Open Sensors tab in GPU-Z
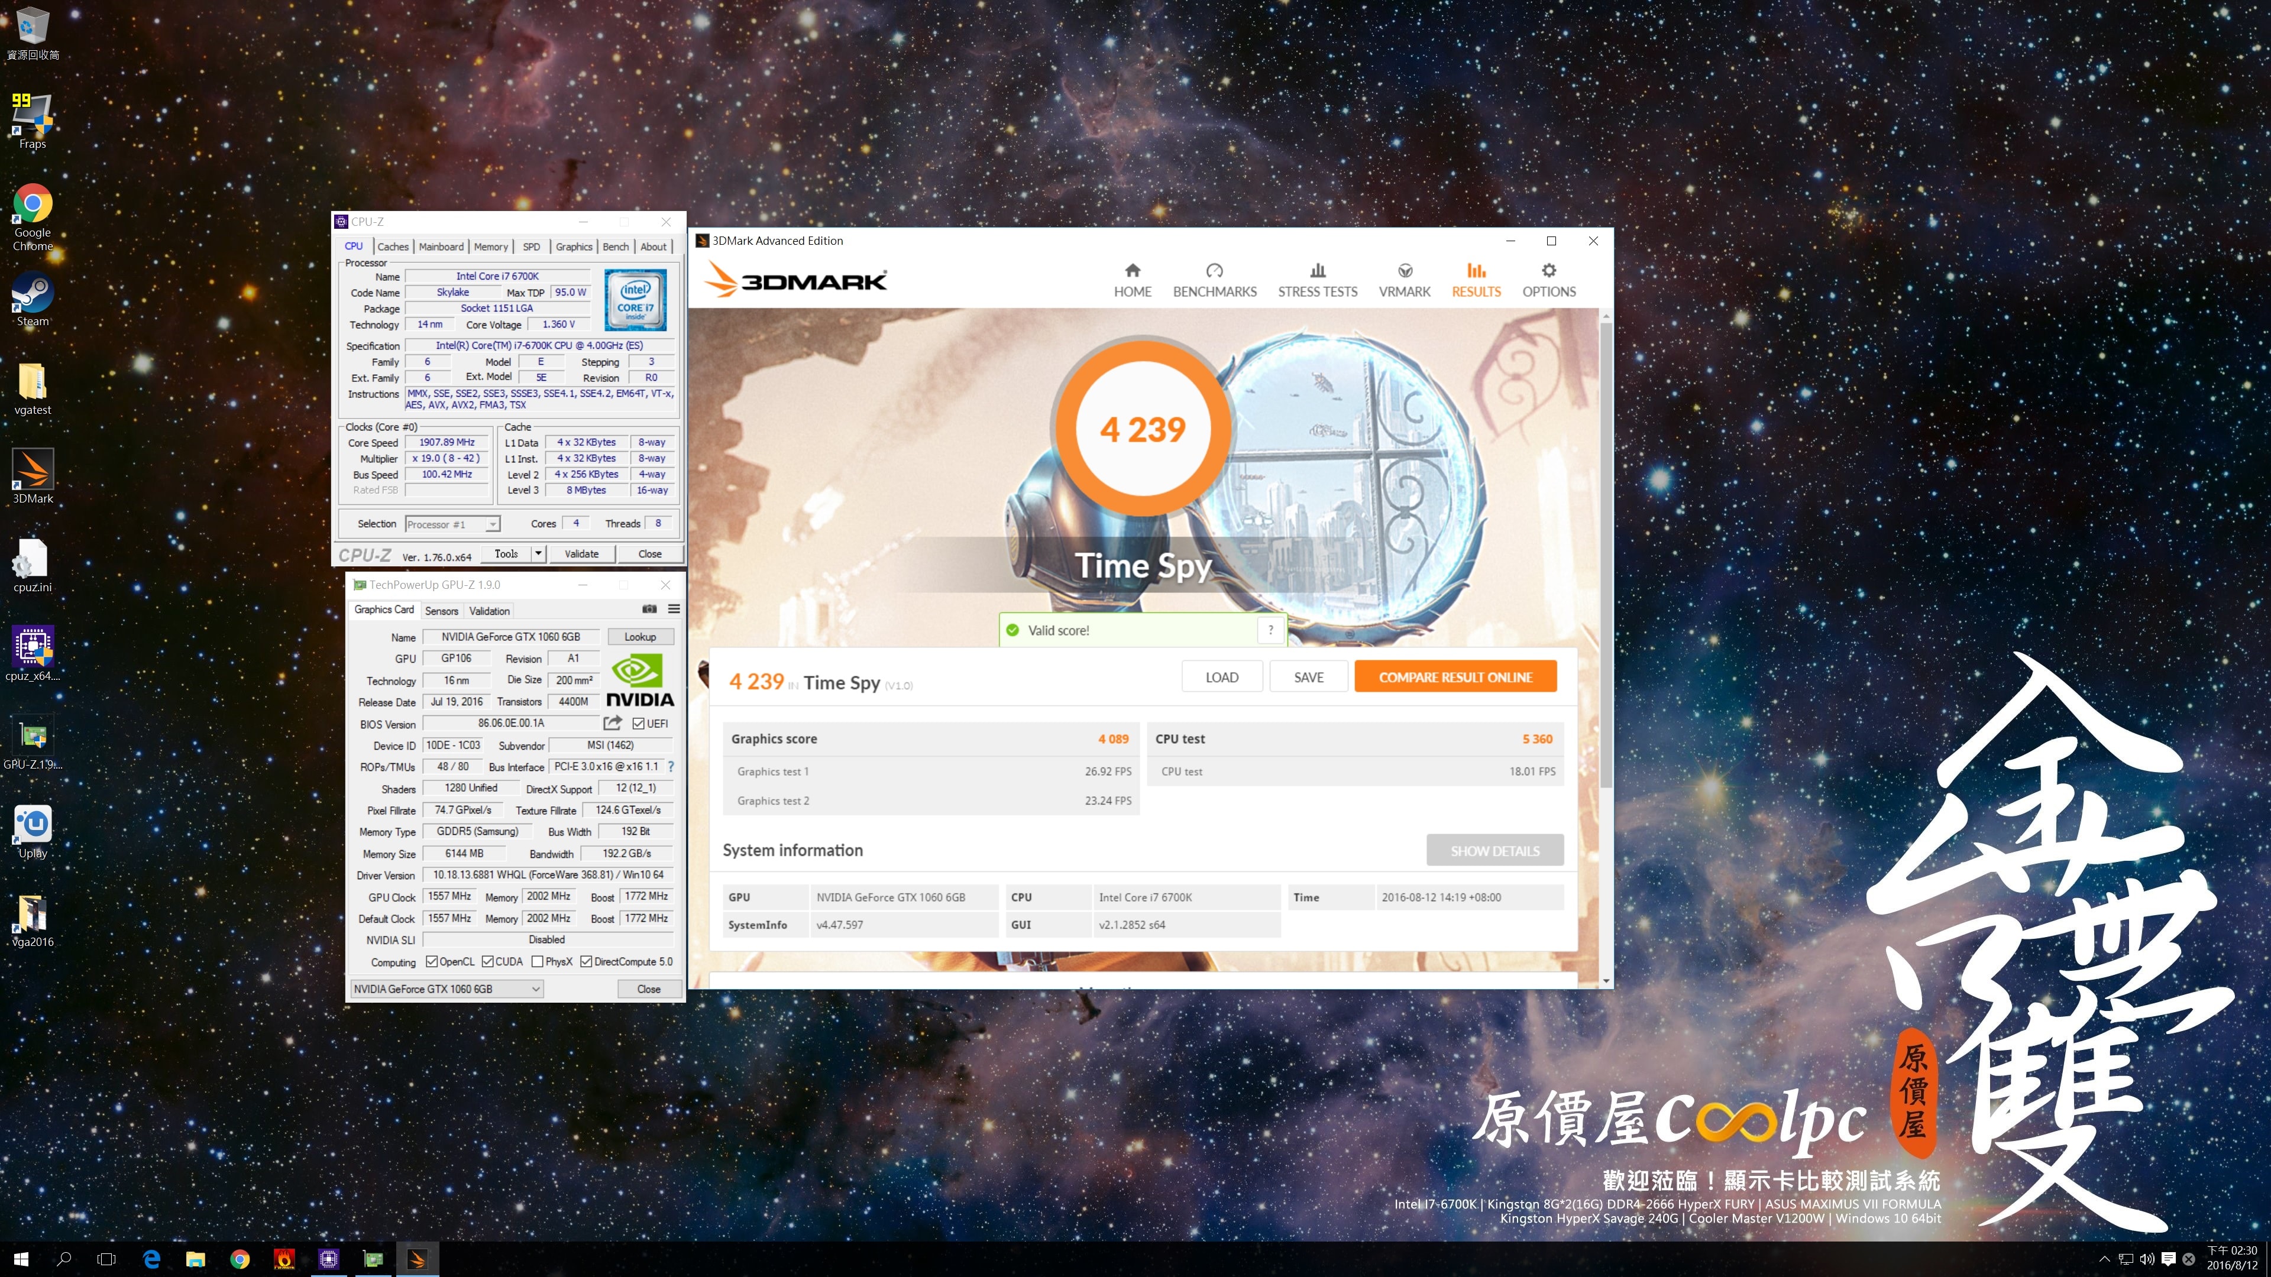 tap(441, 611)
